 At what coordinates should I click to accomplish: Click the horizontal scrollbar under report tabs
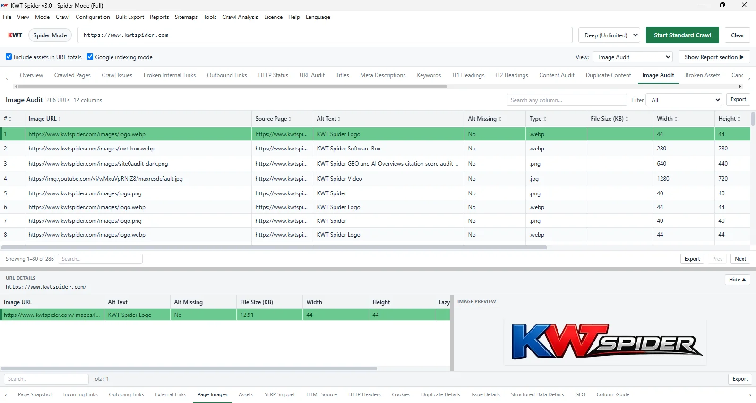[232, 87]
